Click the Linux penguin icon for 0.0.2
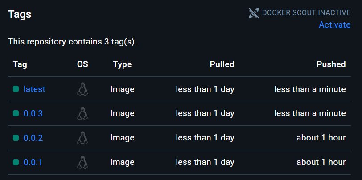The height and width of the screenshot is (180, 362). [82, 138]
